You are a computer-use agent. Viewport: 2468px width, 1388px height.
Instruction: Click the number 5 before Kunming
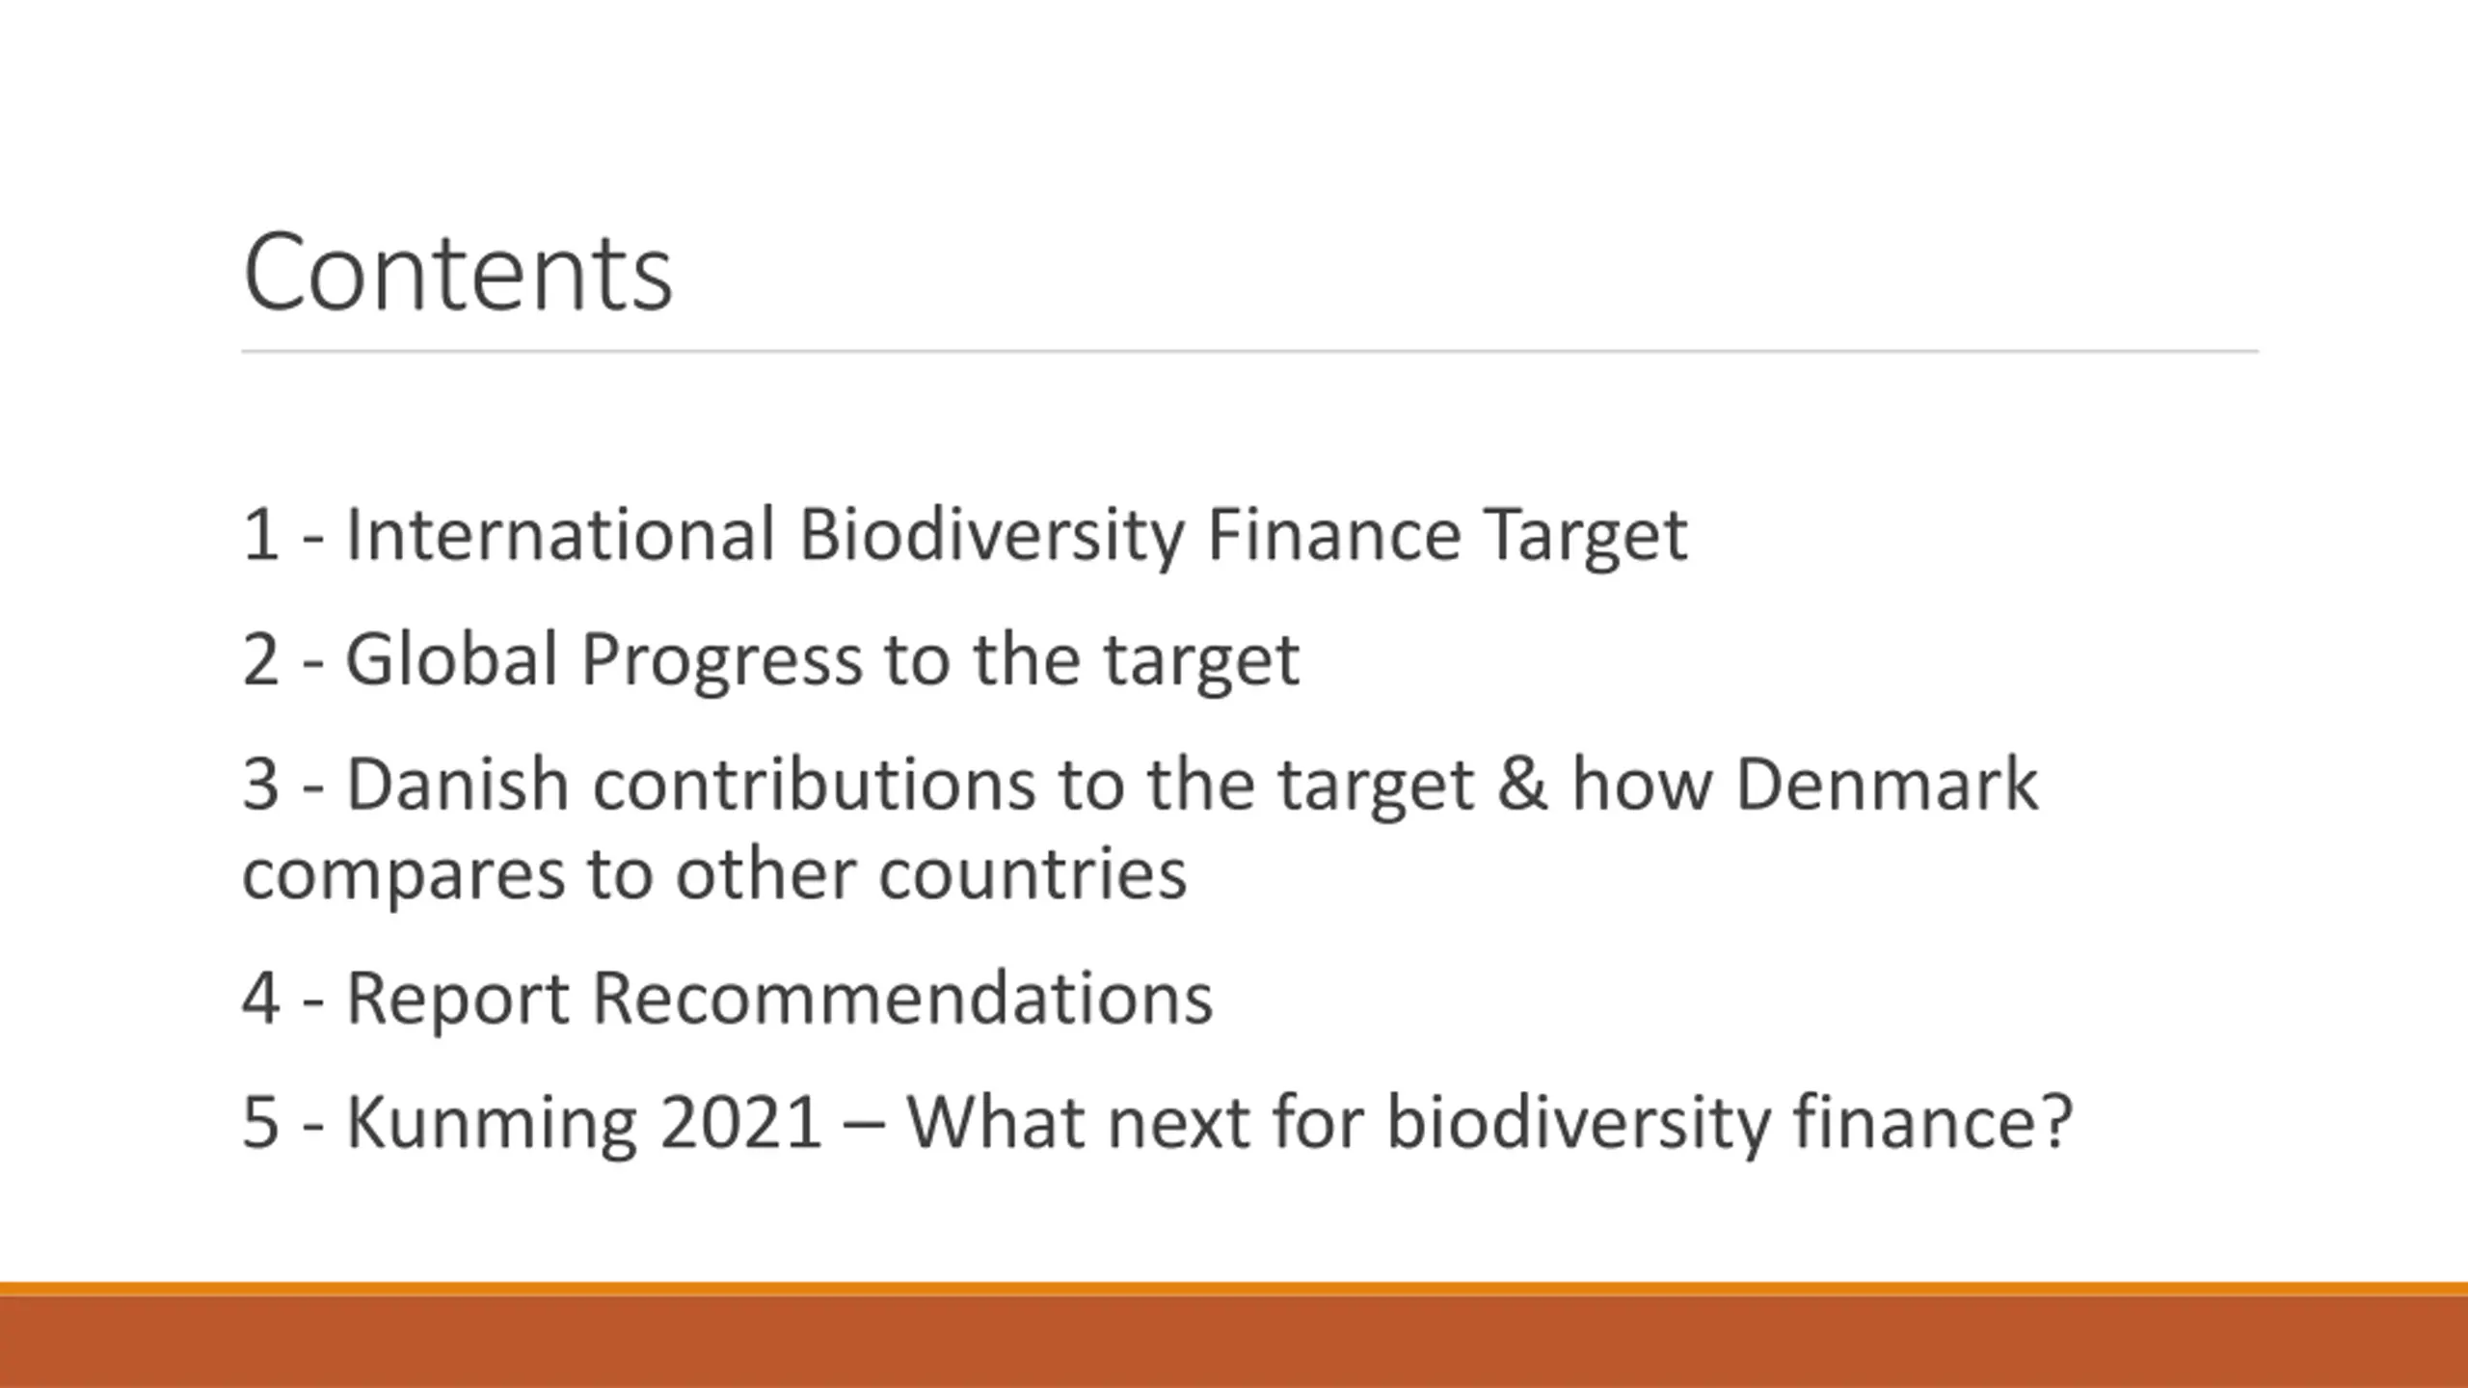coord(261,1123)
